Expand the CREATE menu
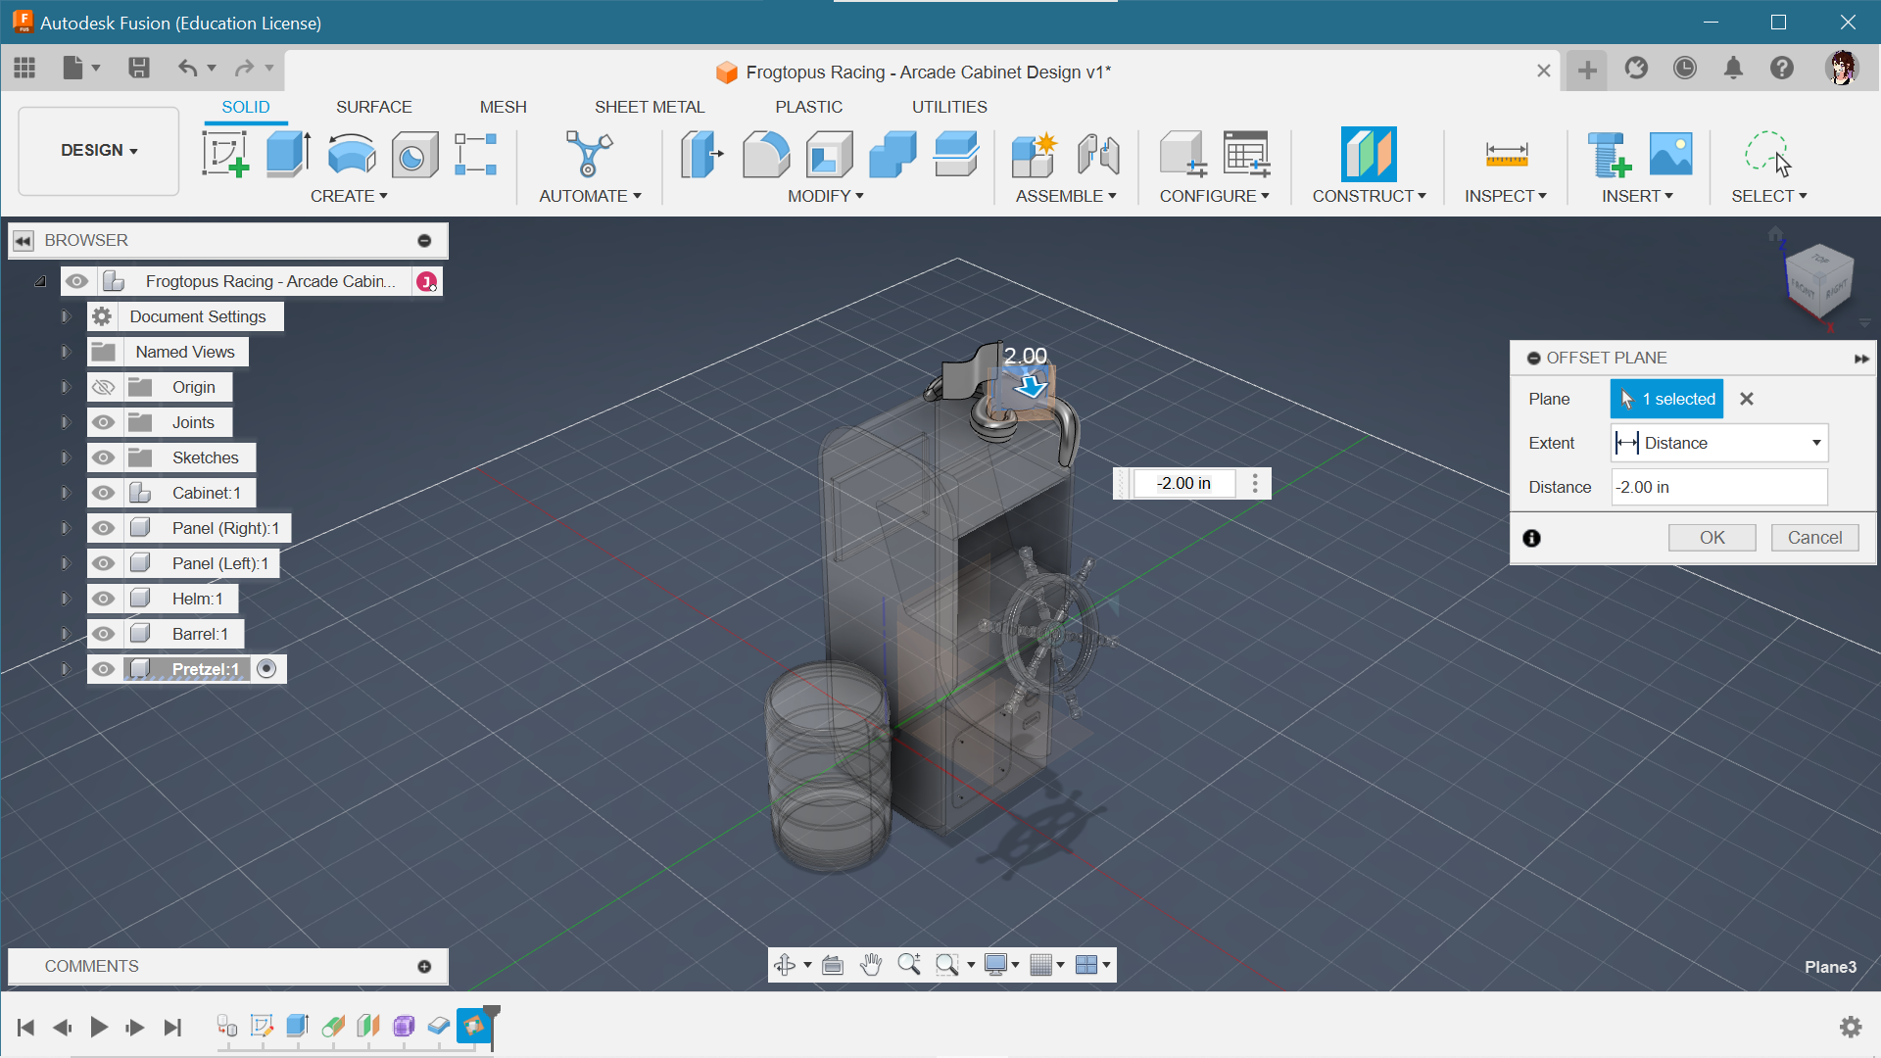This screenshot has height=1058, width=1881. click(x=349, y=196)
